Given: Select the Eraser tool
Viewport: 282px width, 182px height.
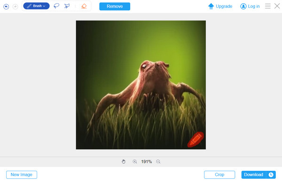Looking at the screenshot, I should click(x=84, y=6).
